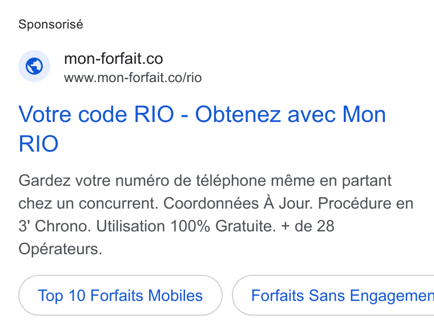Click 'Obtenez avec Mon' in the headline
Viewport: 434px width, 334px height.
click(290, 114)
